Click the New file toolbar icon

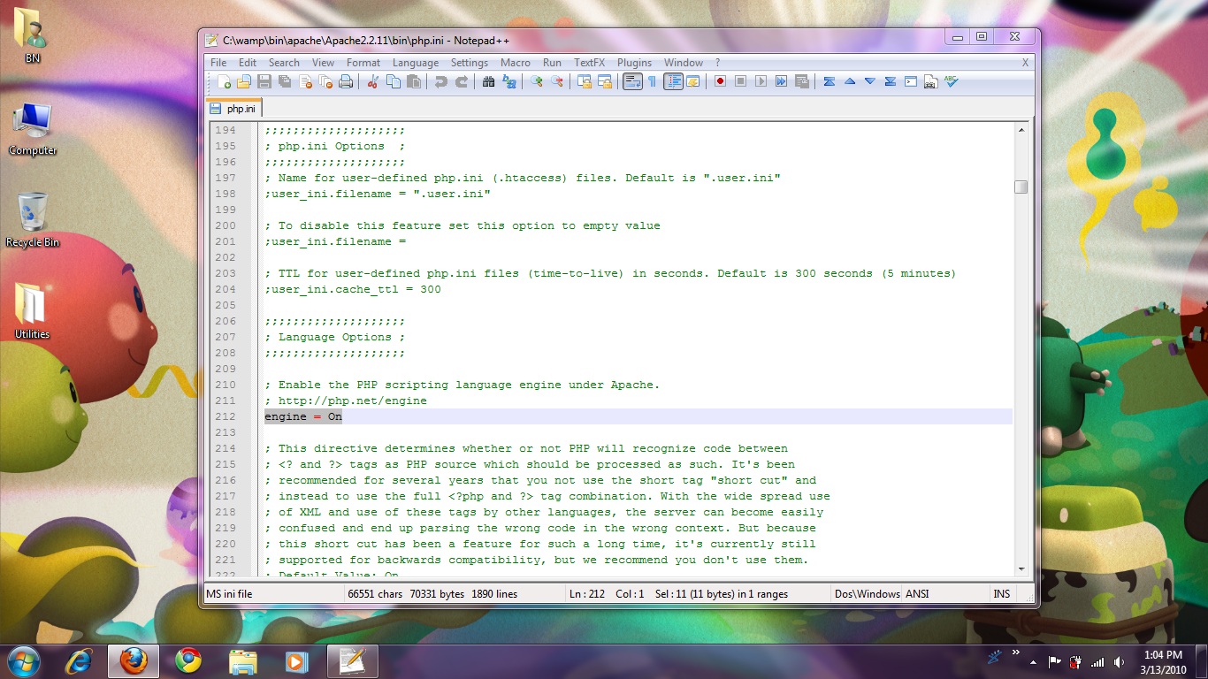[225, 81]
